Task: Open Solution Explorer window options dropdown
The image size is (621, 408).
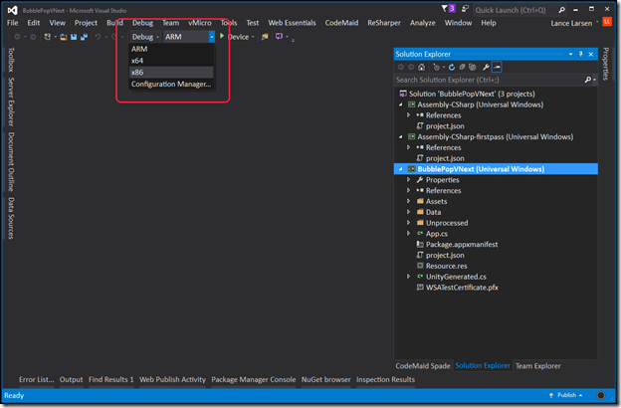Action: point(570,55)
